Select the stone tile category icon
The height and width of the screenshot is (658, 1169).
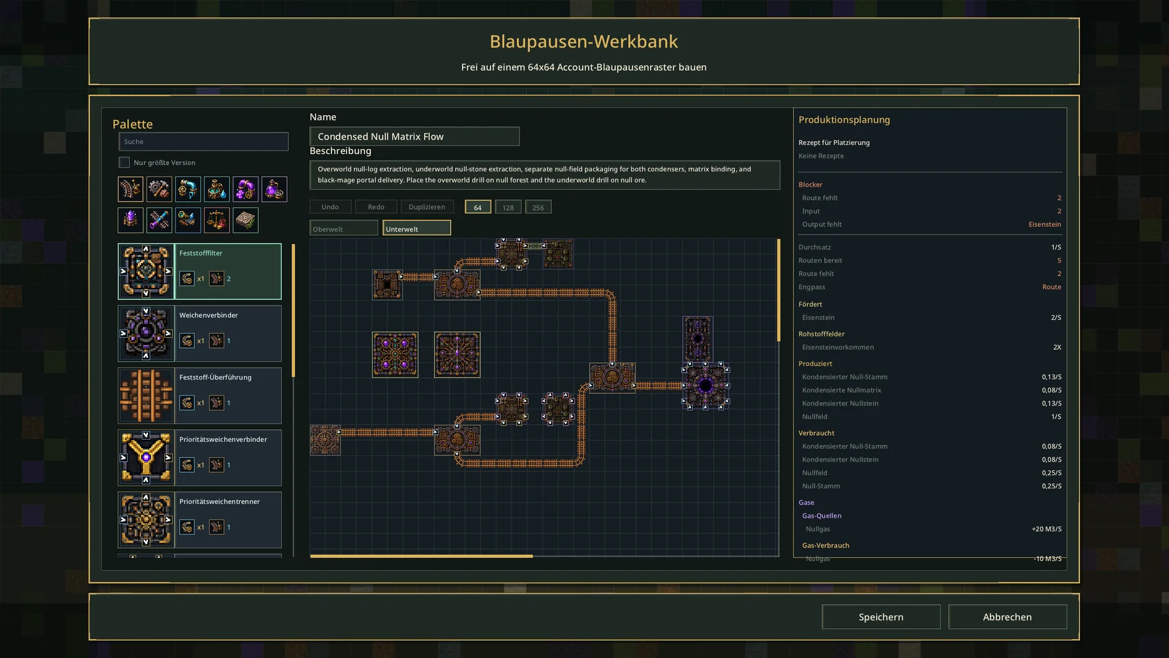click(245, 220)
